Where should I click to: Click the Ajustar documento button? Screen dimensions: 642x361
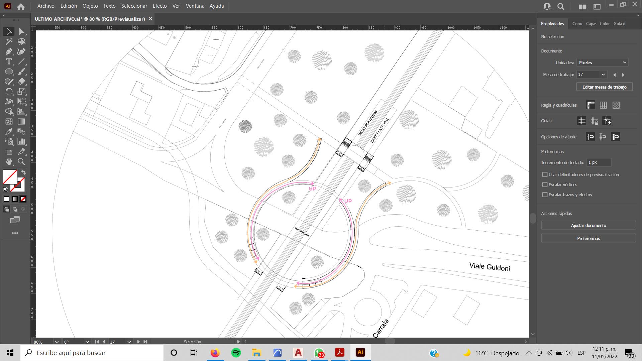(588, 225)
